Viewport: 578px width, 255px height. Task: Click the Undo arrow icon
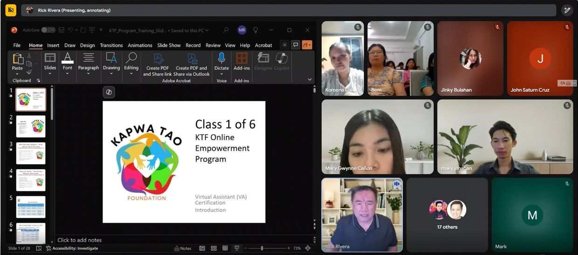tap(71, 30)
